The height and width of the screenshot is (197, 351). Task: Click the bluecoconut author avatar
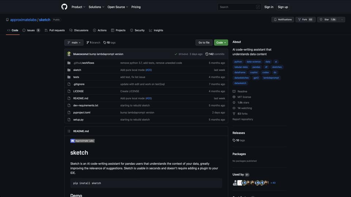pyautogui.click(x=69, y=54)
